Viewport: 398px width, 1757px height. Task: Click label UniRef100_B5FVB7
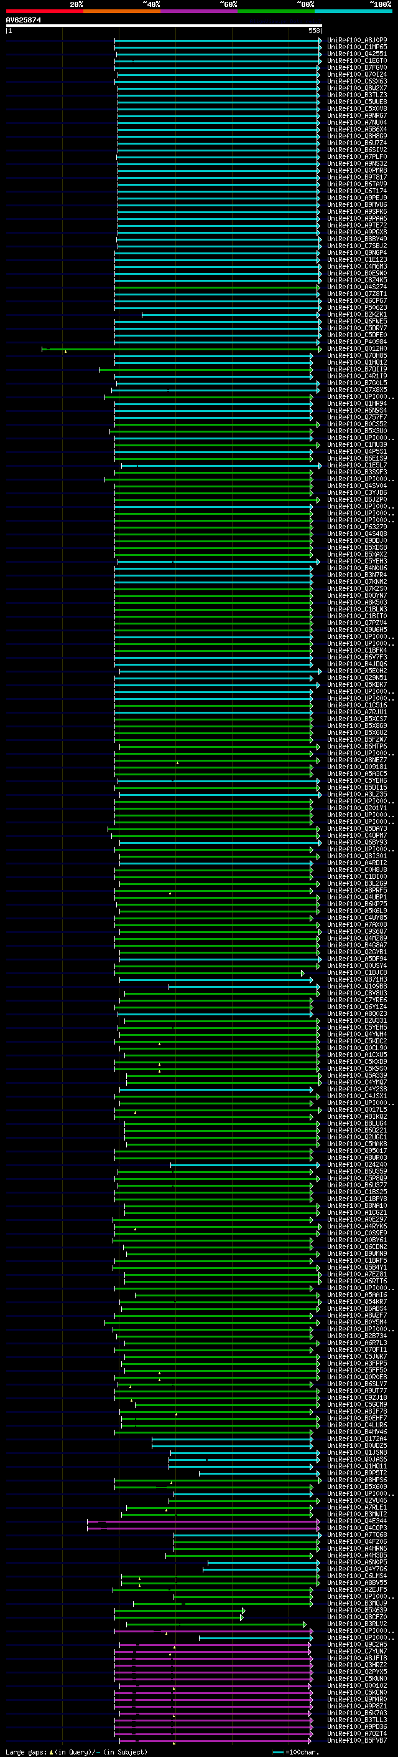tap(357, 1740)
